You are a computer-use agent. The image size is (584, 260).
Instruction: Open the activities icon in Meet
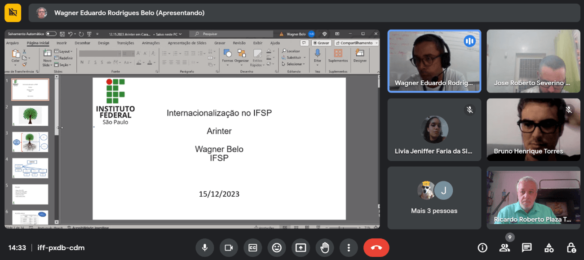549,248
